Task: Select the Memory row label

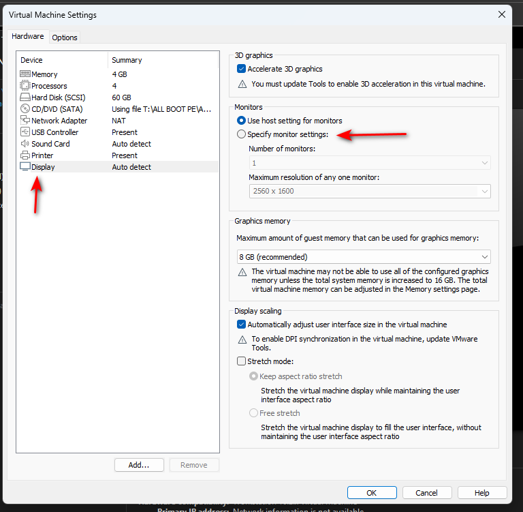Action: coord(44,74)
